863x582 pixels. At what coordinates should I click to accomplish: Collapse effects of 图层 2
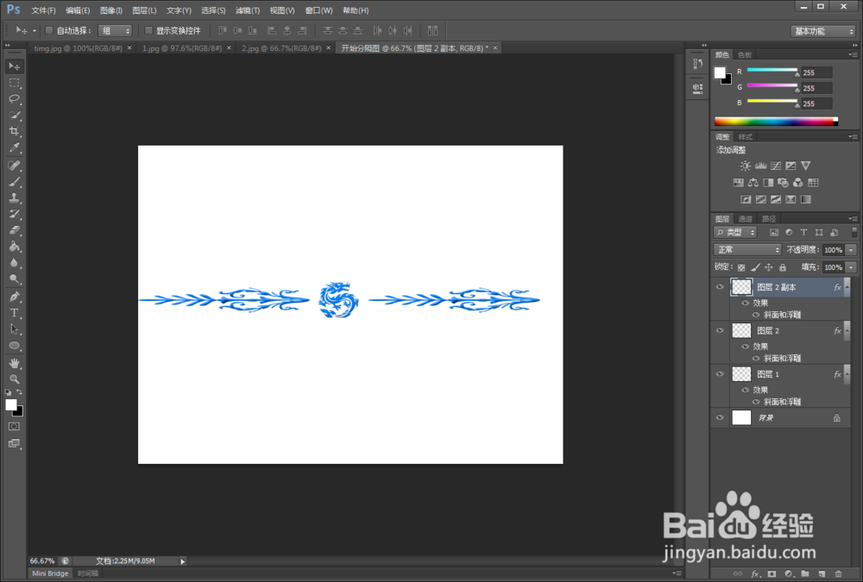coord(847,330)
